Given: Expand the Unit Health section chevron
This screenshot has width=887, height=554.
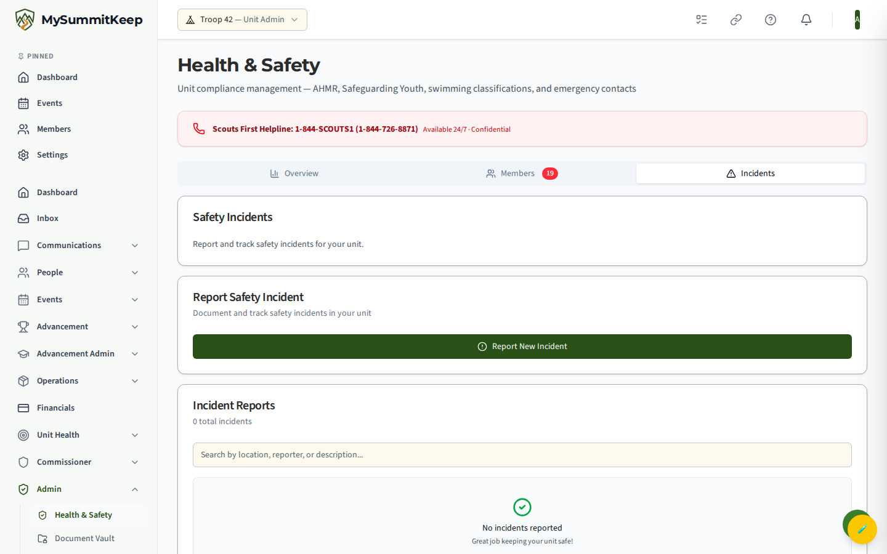Looking at the screenshot, I should point(135,435).
